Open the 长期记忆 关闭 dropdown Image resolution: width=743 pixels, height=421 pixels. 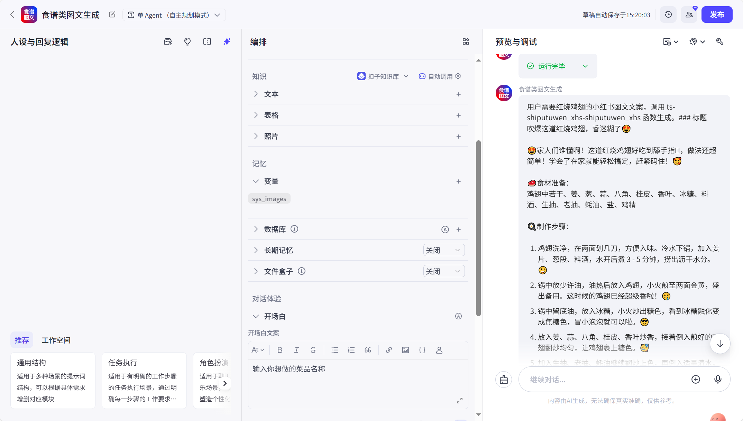(444, 250)
